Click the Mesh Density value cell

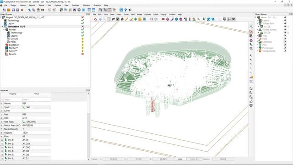coord(37,129)
